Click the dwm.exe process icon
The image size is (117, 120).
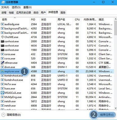[2, 67]
